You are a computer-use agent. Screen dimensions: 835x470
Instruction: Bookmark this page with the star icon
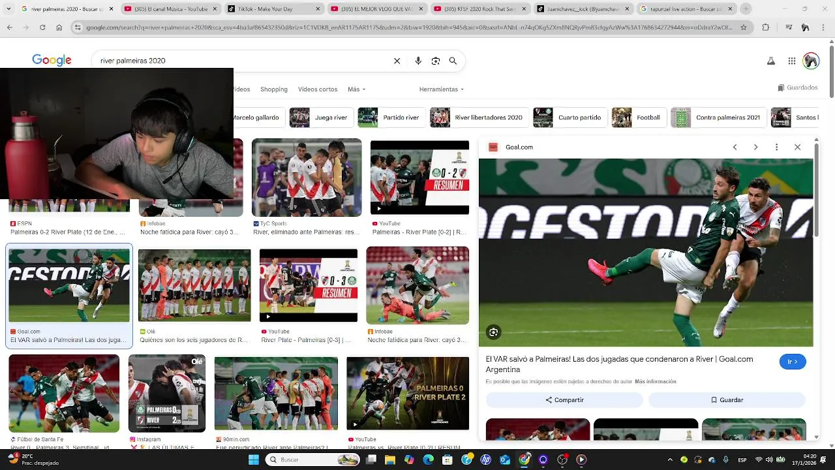click(744, 27)
